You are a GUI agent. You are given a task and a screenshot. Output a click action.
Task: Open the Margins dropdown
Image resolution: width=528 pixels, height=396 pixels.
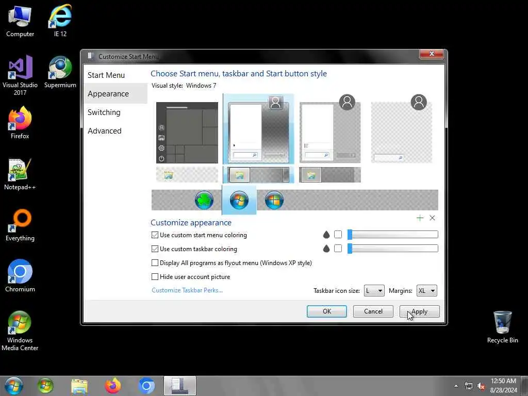click(426, 291)
